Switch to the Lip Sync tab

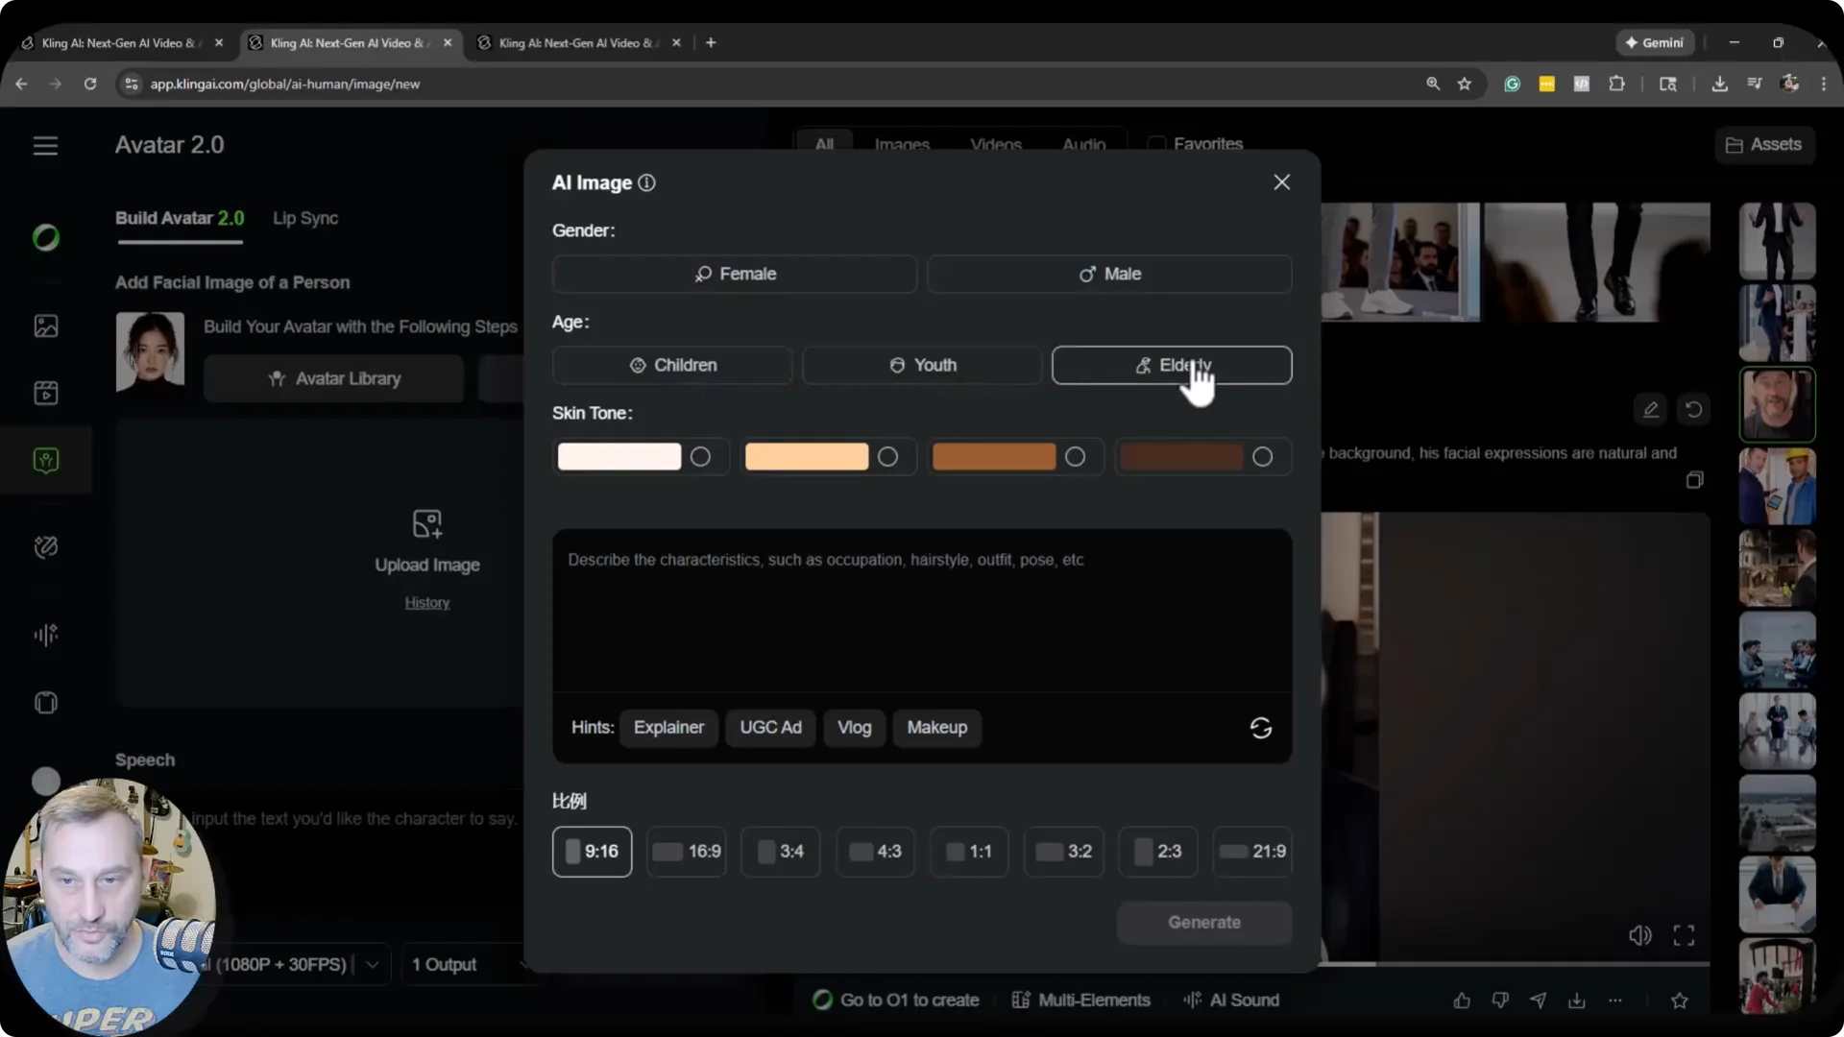[x=305, y=218]
